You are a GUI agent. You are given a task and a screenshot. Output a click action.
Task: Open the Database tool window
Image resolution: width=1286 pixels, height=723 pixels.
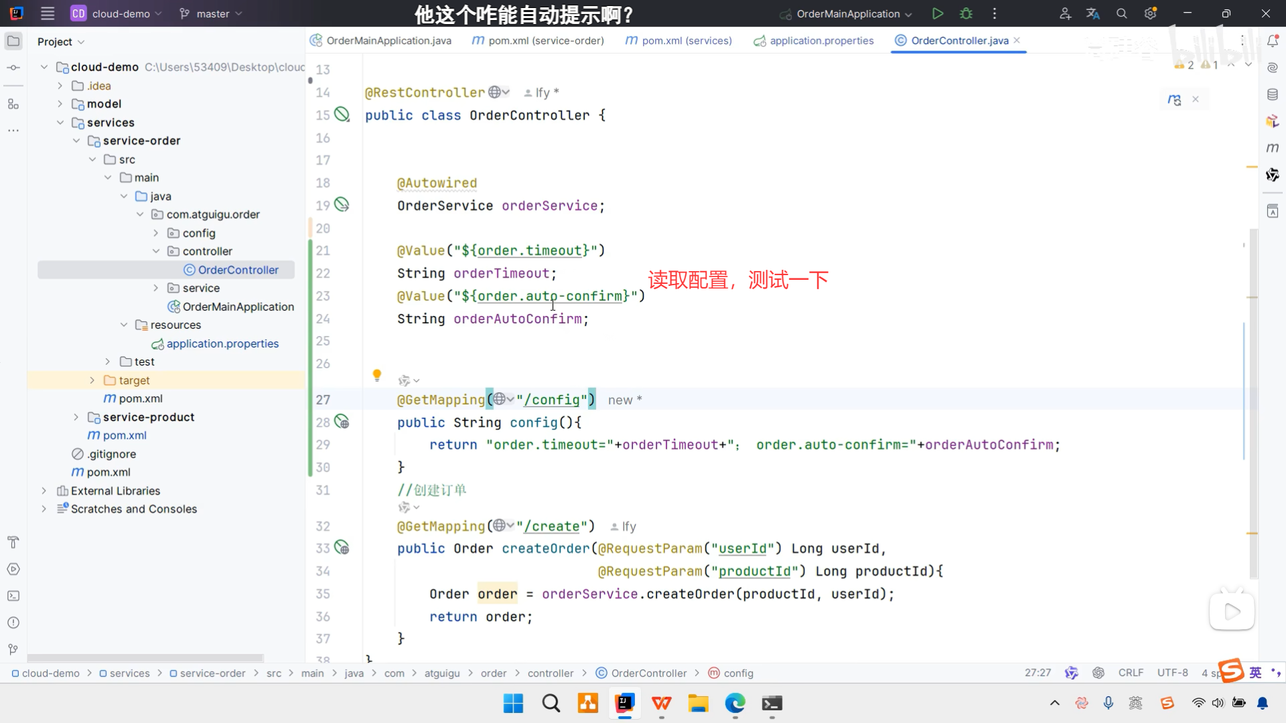click(x=1273, y=94)
